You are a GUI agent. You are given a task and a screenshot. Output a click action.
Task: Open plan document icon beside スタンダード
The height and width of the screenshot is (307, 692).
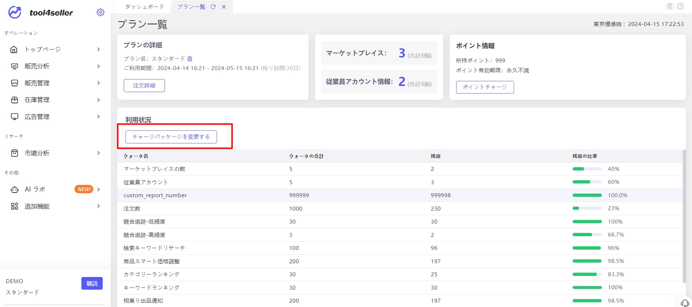tap(190, 59)
